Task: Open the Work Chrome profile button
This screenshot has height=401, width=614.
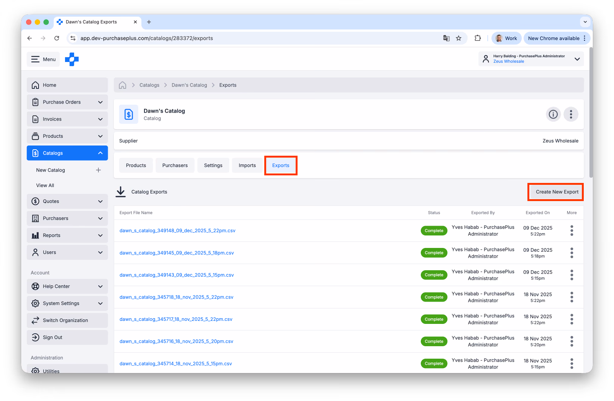Action: pos(507,38)
